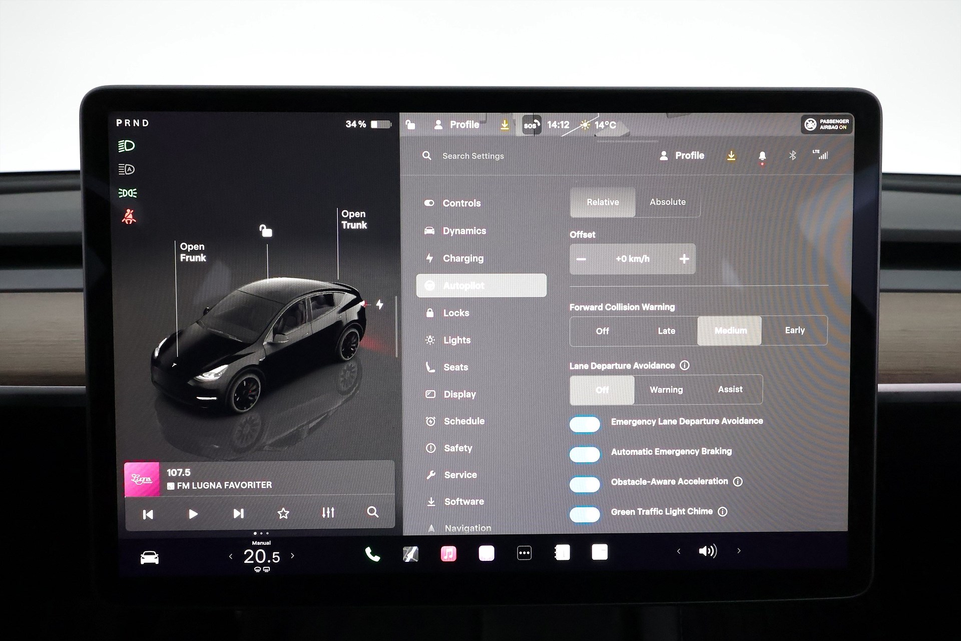Image resolution: width=961 pixels, height=641 pixels.
Task: Open the notifications bell icon
Action: [762, 156]
